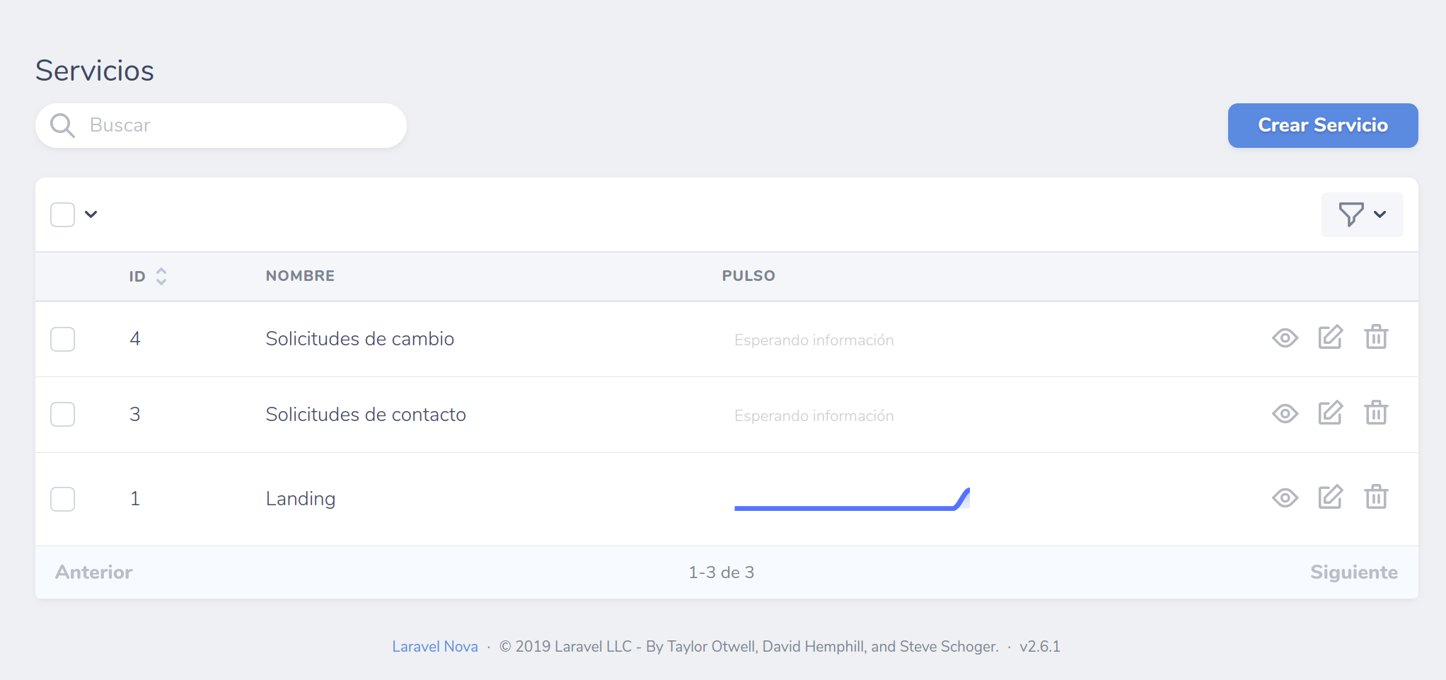Delete the Solicitudes de contacto service
The width and height of the screenshot is (1446, 680).
(1376, 413)
